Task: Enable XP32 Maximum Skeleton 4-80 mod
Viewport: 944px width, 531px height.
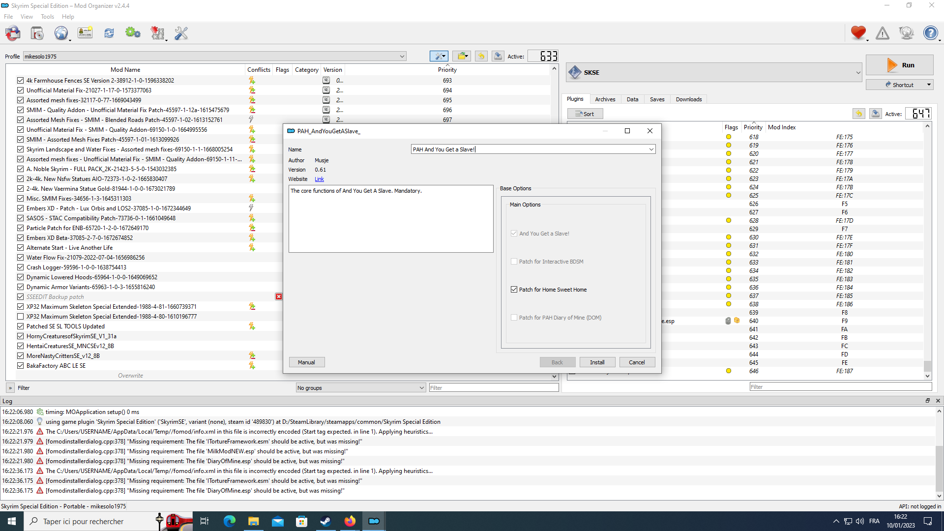Action: pos(20,316)
